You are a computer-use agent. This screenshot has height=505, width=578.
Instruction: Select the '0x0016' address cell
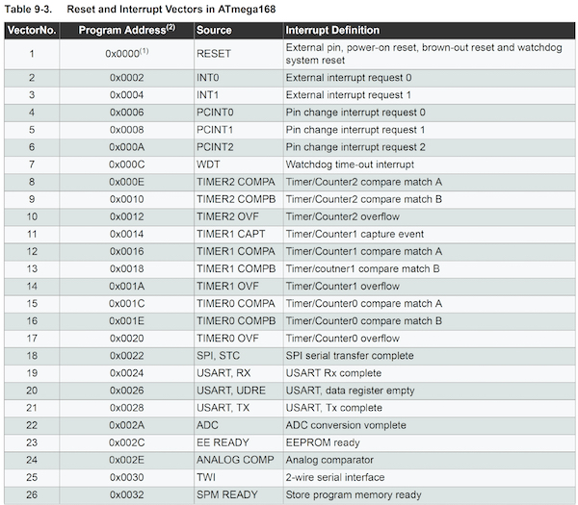[x=127, y=251]
